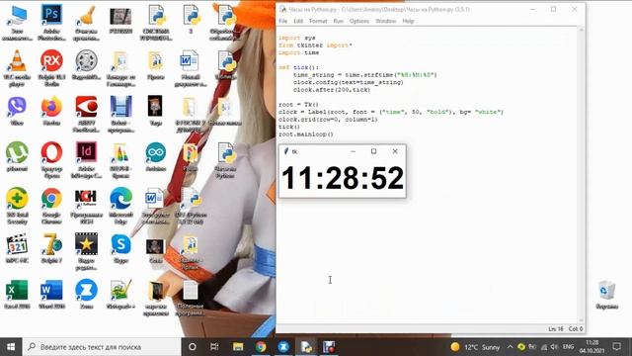Viewport: 632px width, 356px height.
Task: Open the blue film-strip program shortcut
Action: pos(120,115)
